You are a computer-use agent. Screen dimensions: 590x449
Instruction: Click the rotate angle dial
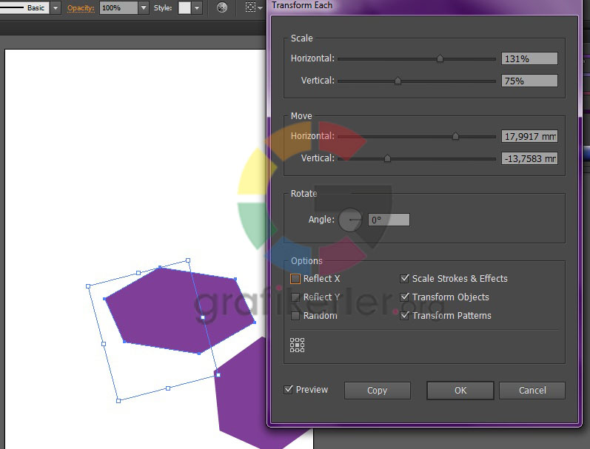click(x=350, y=220)
